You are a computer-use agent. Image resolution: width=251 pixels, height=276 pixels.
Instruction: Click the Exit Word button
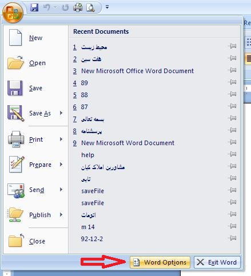pos(217,262)
